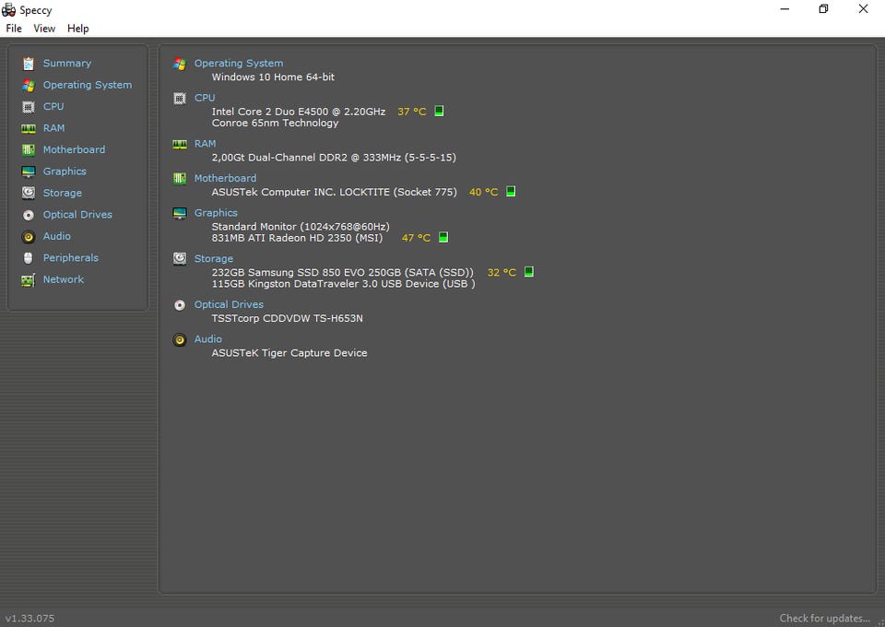This screenshot has height=627, width=885.
Task: Show Optical Drives from sidebar
Action: pos(77,215)
